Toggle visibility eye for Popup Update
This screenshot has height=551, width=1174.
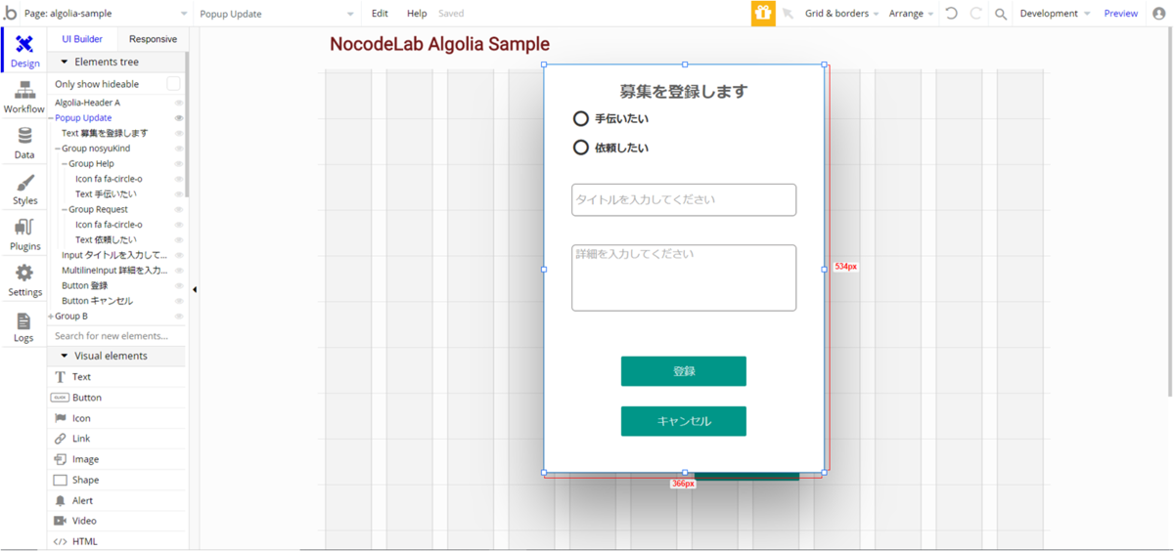coord(178,118)
